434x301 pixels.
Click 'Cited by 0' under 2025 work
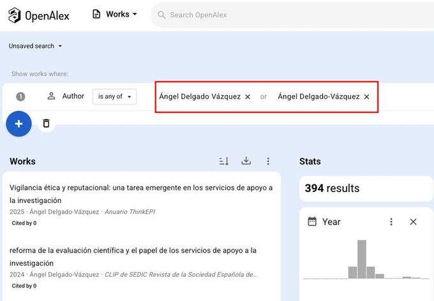click(x=24, y=223)
